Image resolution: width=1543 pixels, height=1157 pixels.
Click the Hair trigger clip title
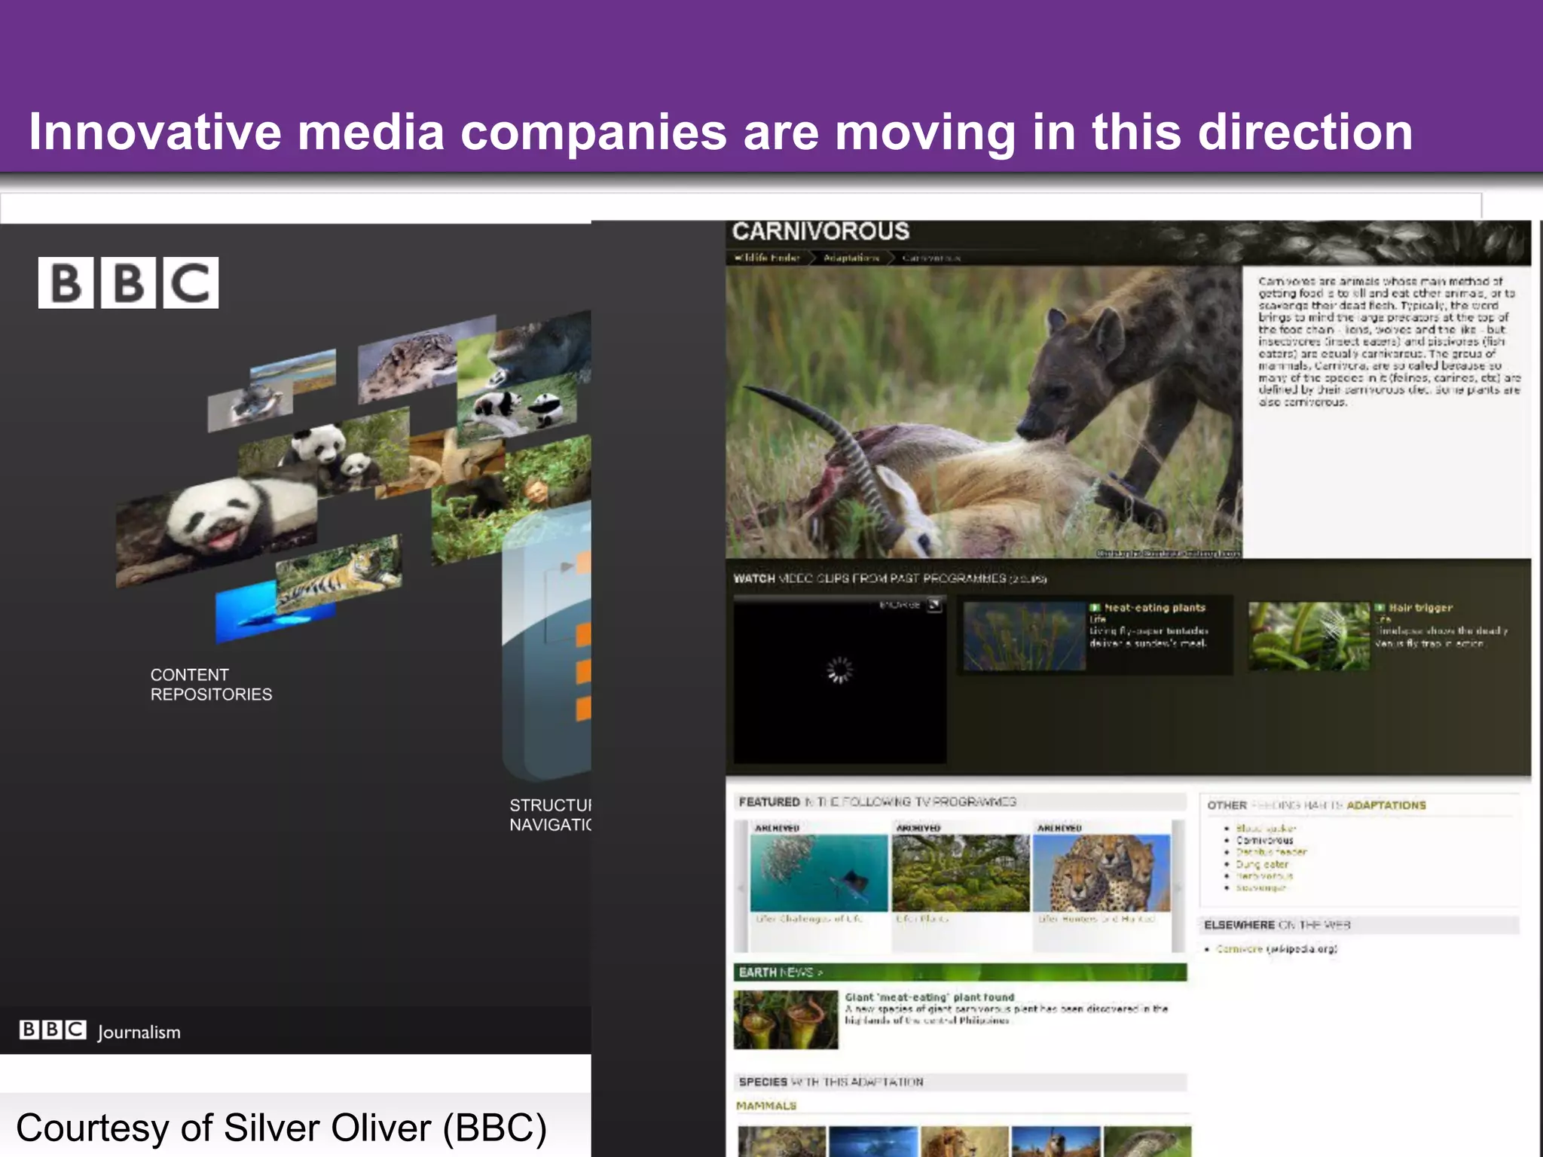[1420, 607]
